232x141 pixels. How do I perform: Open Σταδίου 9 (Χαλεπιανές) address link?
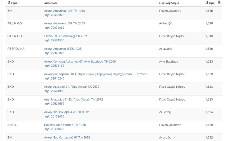66,36
